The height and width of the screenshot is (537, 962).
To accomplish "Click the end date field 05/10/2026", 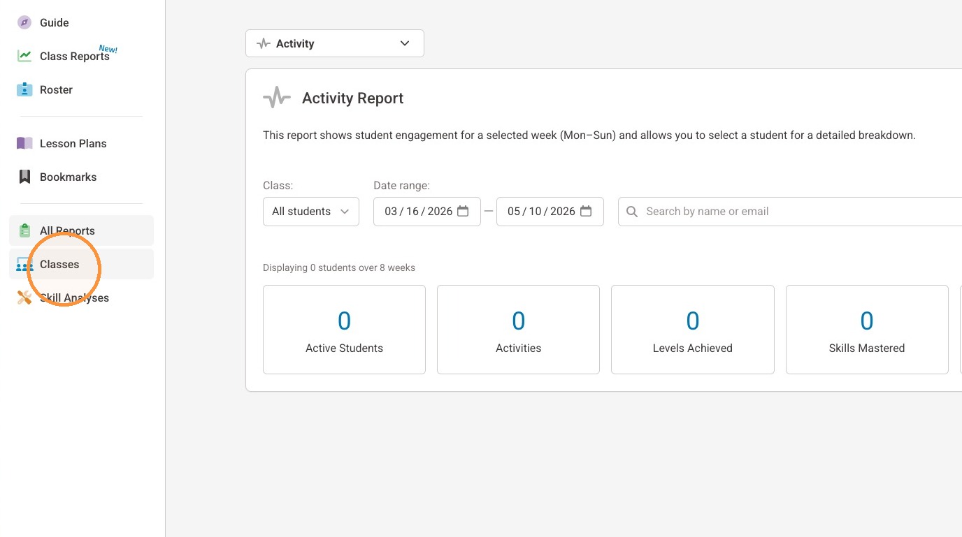I will 550,212.
